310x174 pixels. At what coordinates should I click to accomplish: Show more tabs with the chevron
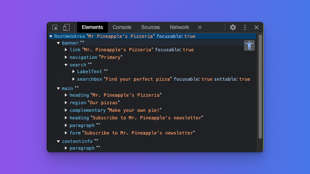pos(200,27)
